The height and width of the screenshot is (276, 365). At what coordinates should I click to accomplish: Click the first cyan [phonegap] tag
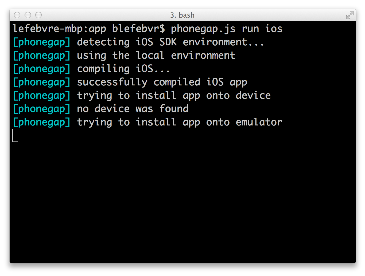(42, 42)
